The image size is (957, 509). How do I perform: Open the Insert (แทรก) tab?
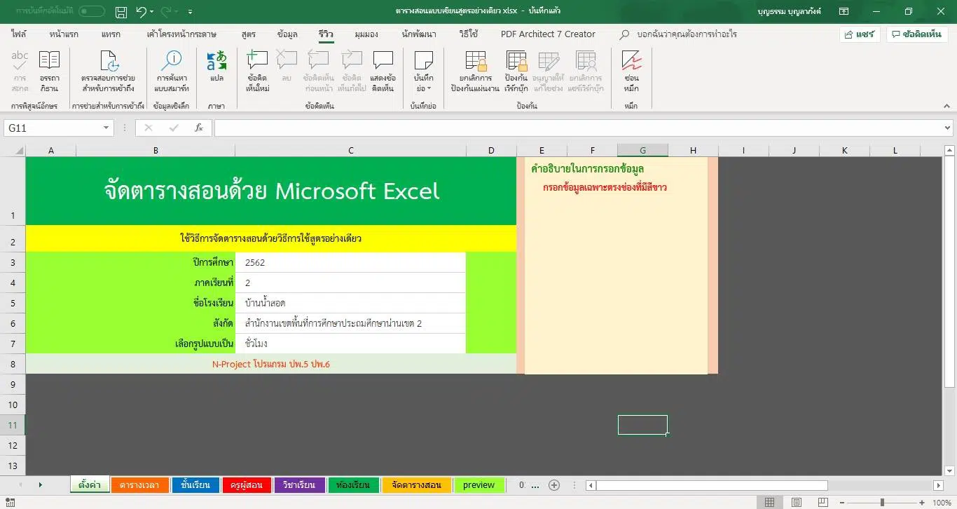pyautogui.click(x=111, y=34)
